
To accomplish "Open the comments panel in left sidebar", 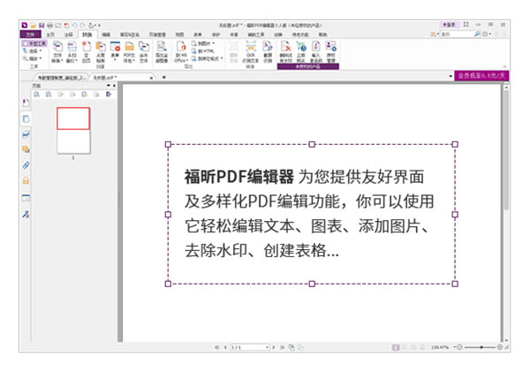I will [x=26, y=149].
